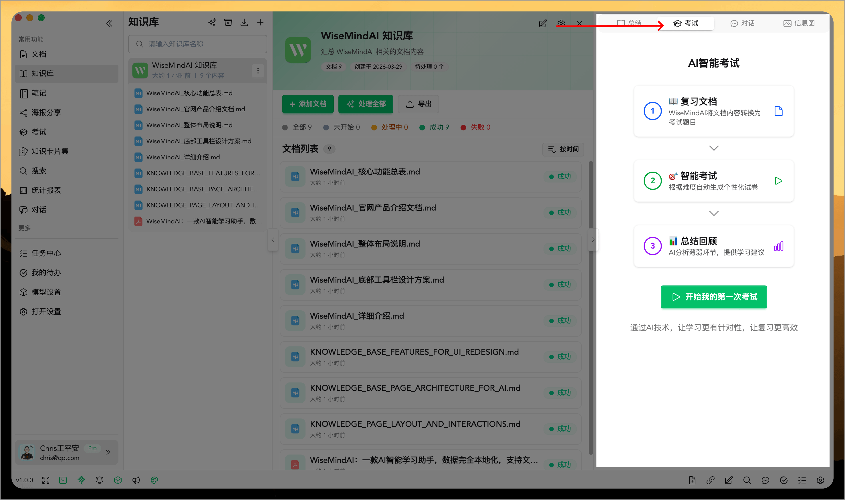Click the 添加文档 button
845x500 pixels.
click(308, 104)
